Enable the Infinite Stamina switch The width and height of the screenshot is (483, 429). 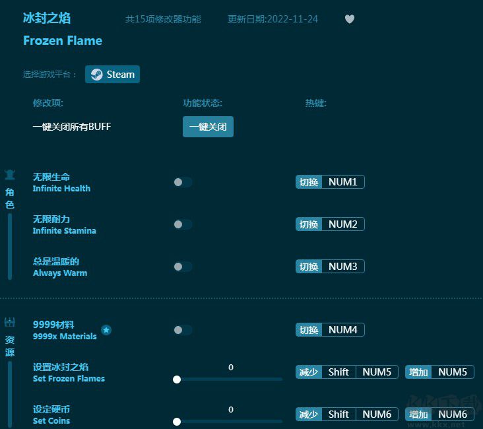pyautogui.click(x=183, y=224)
